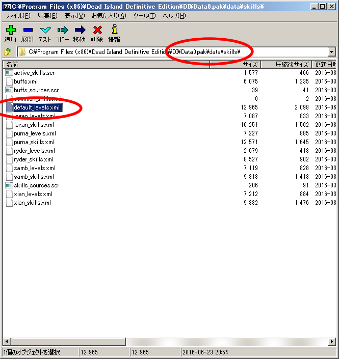
Task: Select the active_skills.scr file name
Action: pyautogui.click(x=34, y=73)
